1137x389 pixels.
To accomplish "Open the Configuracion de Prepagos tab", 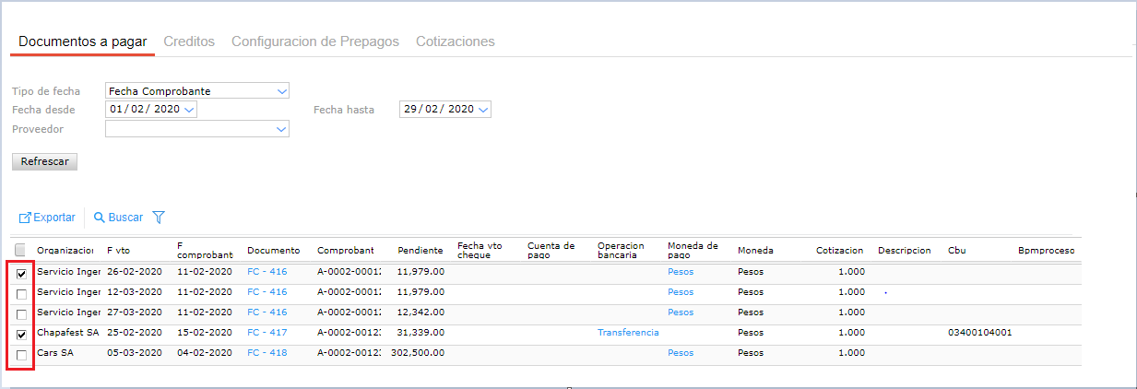I will tap(314, 41).
